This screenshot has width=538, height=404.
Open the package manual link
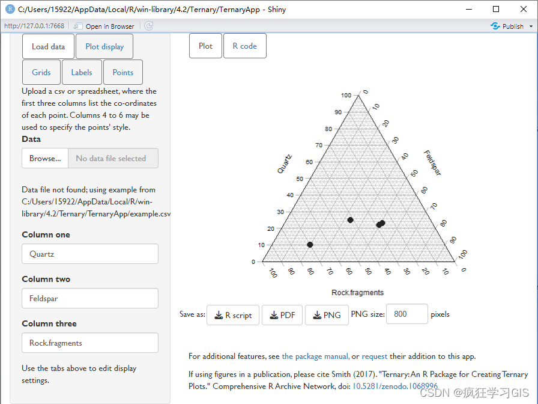pyautogui.click(x=315, y=357)
